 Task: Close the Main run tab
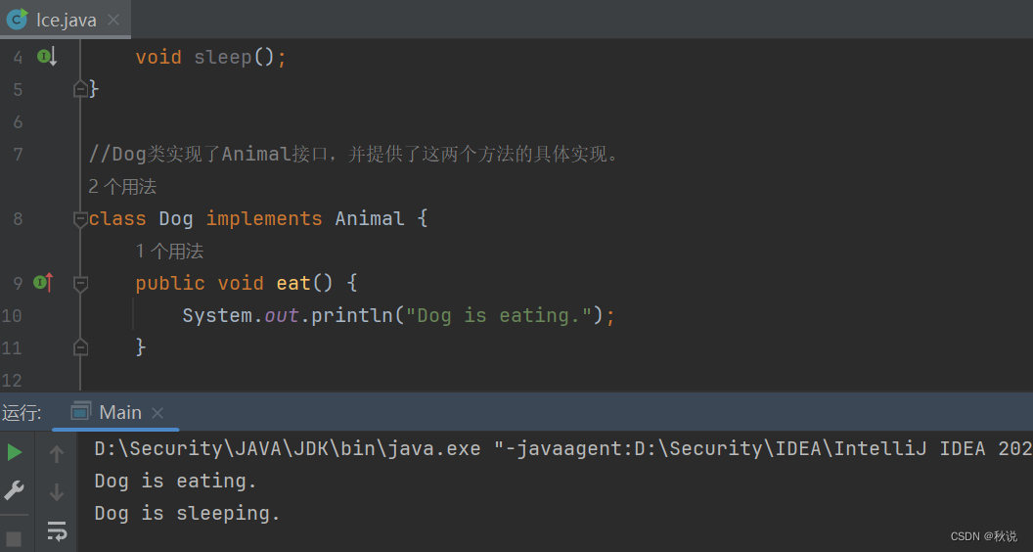(157, 413)
